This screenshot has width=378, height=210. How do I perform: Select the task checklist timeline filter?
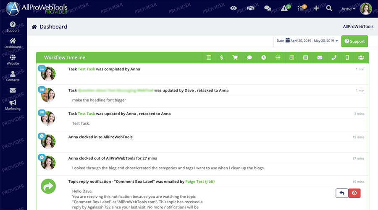[278, 57]
